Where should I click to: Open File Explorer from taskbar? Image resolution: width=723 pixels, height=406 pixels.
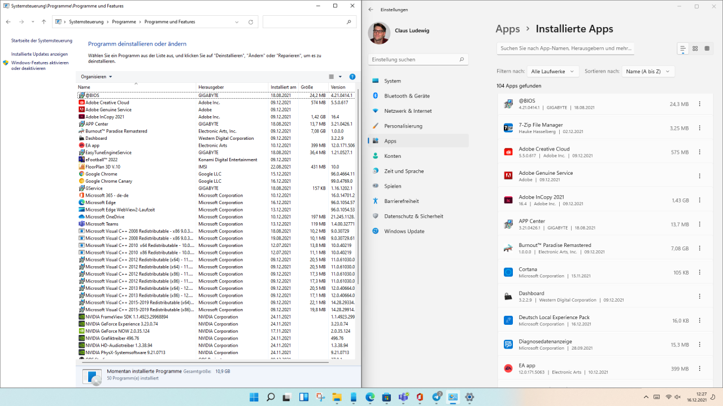coord(337,397)
